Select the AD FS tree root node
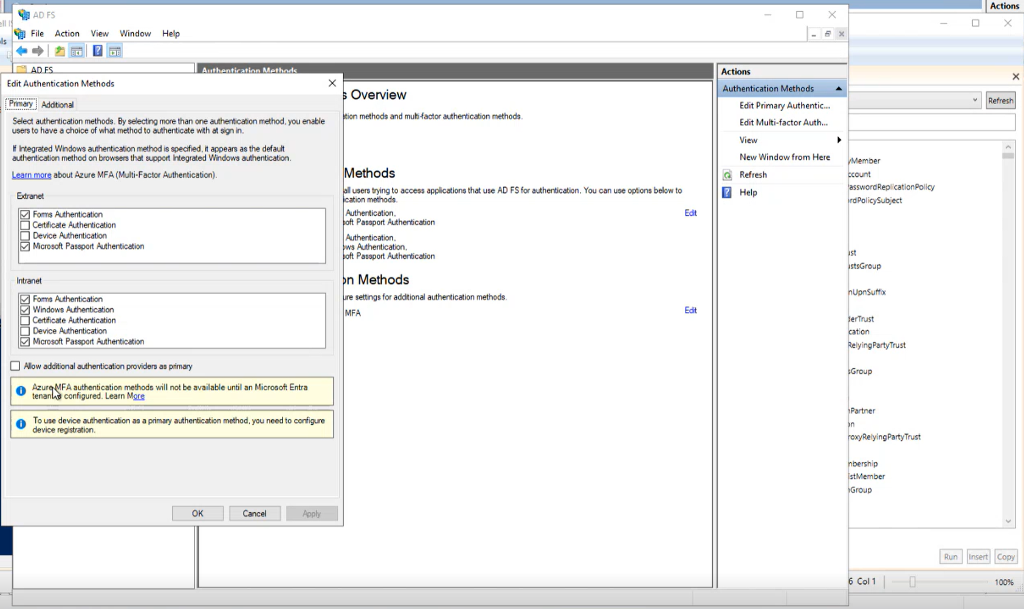Screen dimensions: 1024x609 (x=42, y=70)
